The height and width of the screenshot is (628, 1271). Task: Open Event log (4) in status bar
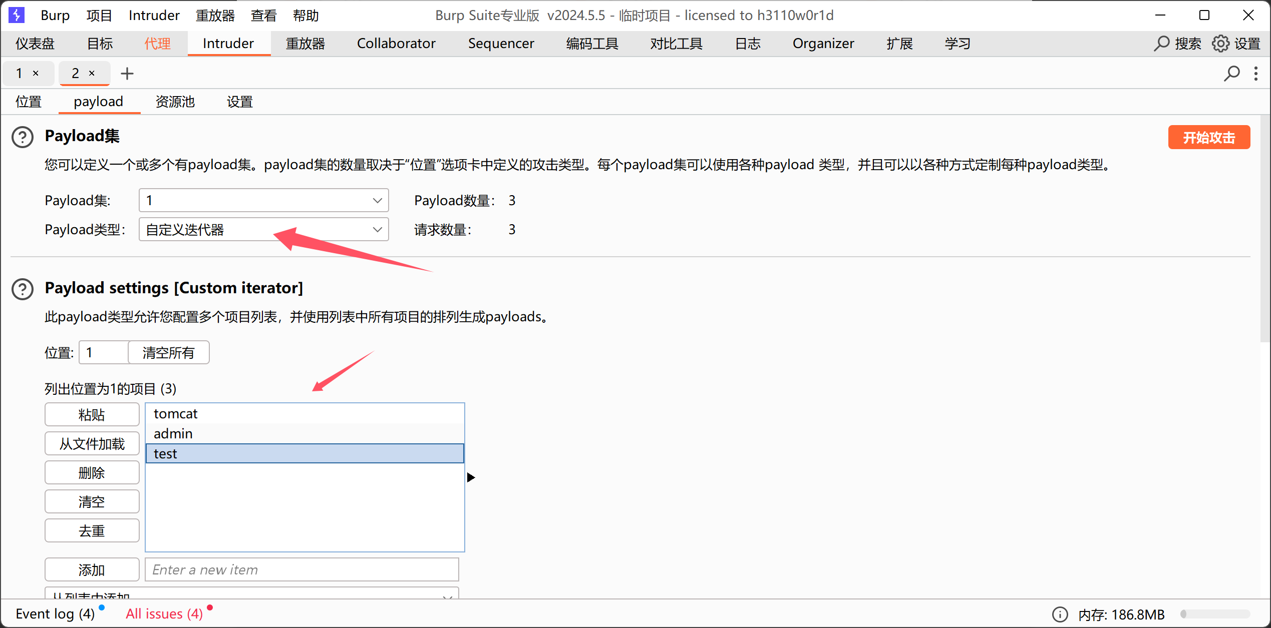[x=55, y=614]
